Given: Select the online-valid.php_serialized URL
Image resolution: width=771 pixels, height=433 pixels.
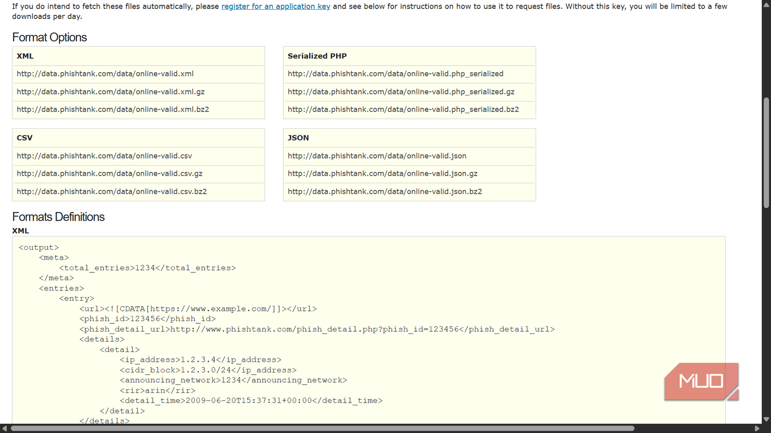Looking at the screenshot, I should 395,74.
